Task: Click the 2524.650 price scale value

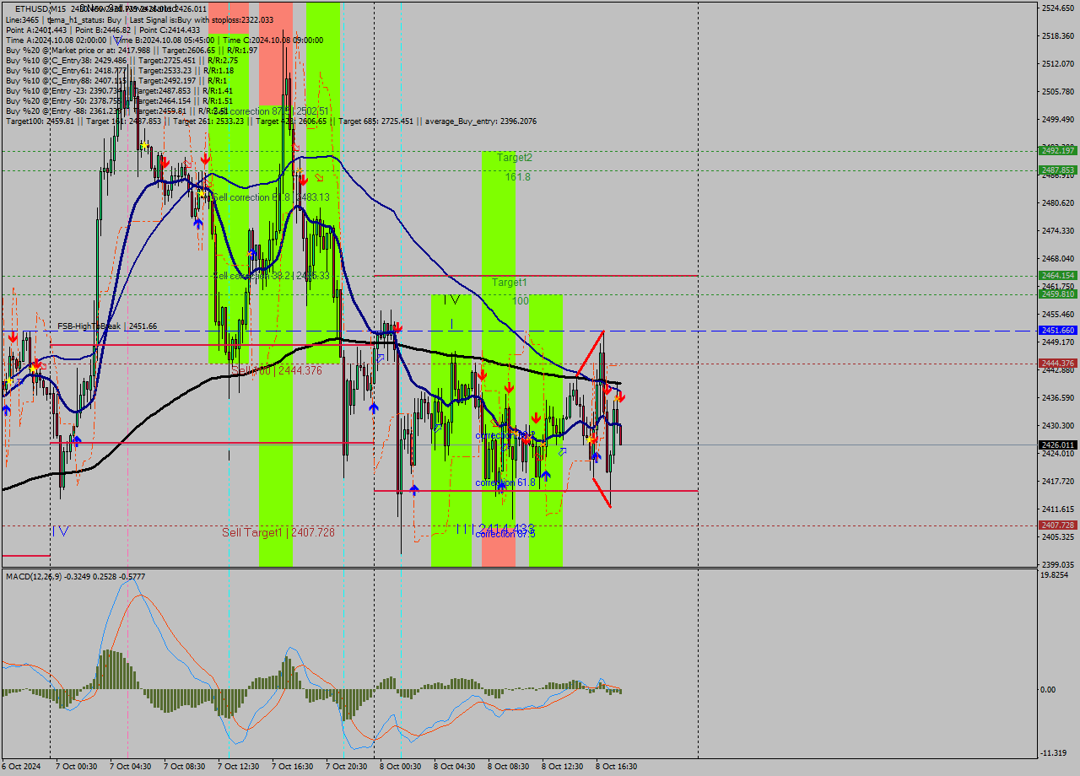Action: point(1057,8)
